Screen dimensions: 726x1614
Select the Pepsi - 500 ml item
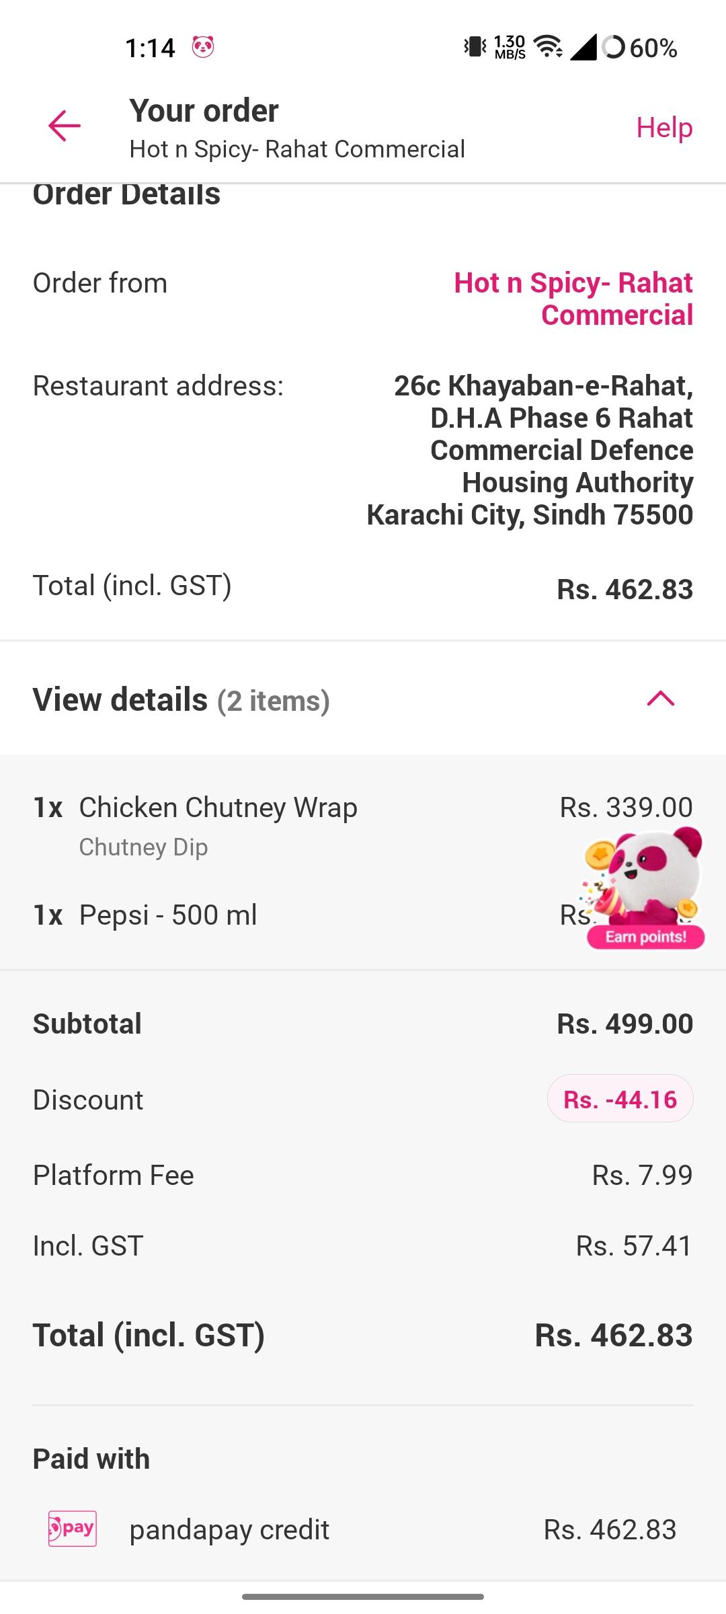point(168,915)
